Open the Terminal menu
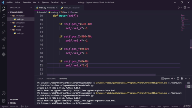 (x=55, y=2)
